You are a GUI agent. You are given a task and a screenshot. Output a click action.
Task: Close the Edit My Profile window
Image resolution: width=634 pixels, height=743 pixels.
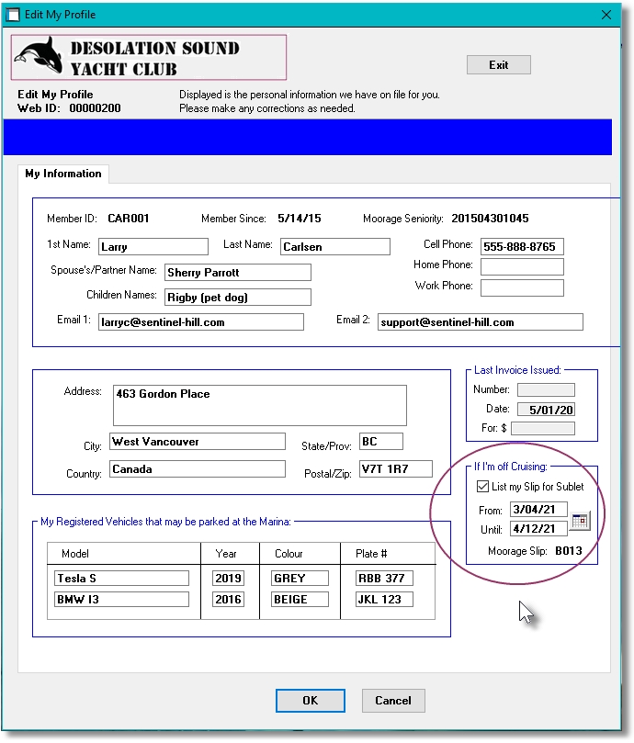click(x=606, y=15)
